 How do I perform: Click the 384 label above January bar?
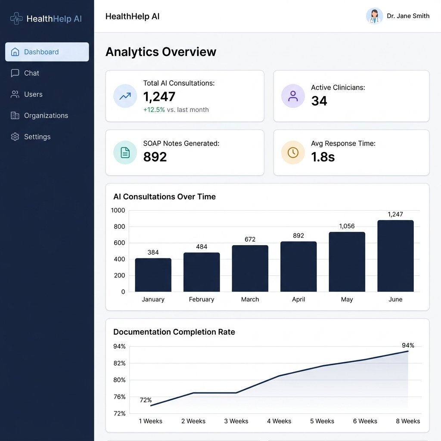[153, 252]
